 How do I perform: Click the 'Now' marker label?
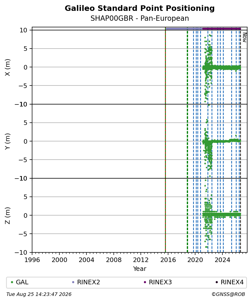[x=245, y=37]
